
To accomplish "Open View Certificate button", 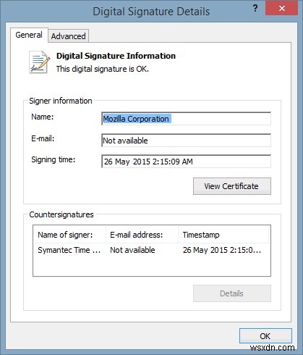I will click(x=232, y=186).
